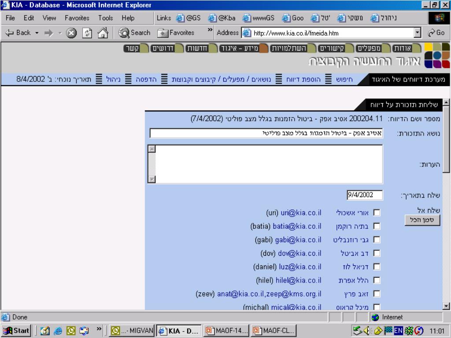Check the box for הלל אפרת
The height and width of the screenshot is (338, 451).
[377, 280]
